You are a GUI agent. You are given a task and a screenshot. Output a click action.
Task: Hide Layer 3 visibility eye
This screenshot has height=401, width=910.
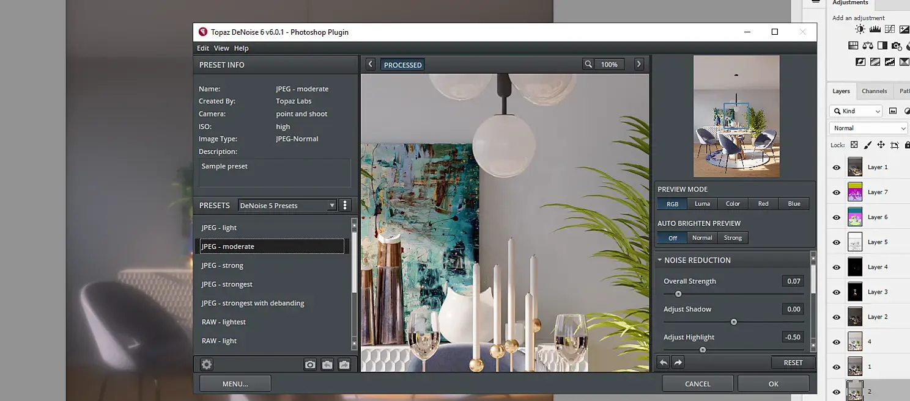click(837, 292)
